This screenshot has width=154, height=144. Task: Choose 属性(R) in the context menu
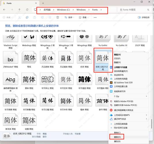click(129, 141)
